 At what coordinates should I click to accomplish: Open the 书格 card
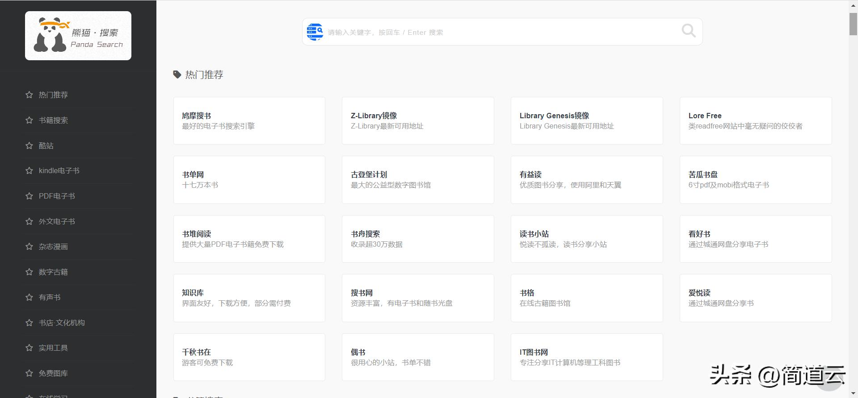pos(587,298)
